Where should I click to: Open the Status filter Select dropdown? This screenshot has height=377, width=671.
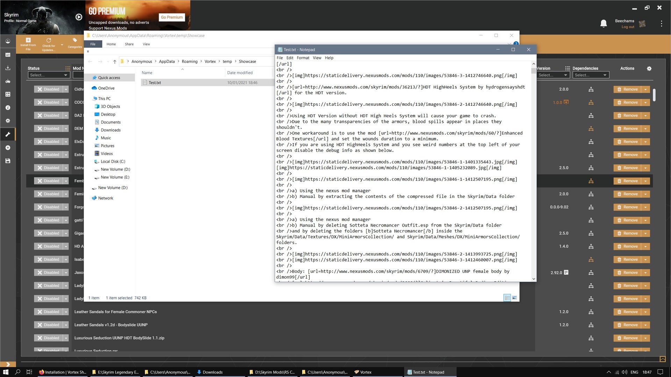click(49, 75)
